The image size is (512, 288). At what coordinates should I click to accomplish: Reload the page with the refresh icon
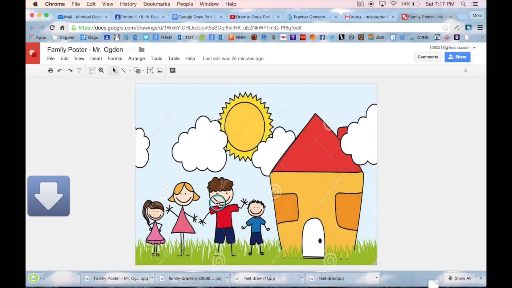point(52,28)
